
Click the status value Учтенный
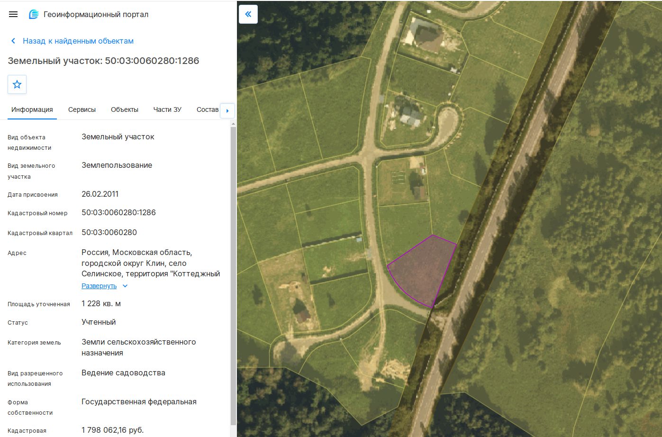click(99, 322)
